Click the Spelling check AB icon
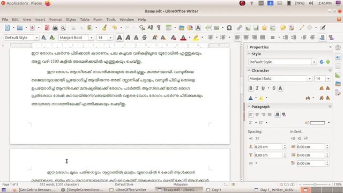The width and height of the screenshot is (343, 193). [150, 27]
